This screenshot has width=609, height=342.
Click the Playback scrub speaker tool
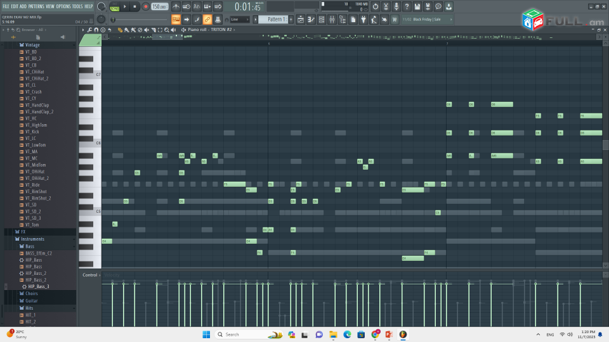point(173,30)
